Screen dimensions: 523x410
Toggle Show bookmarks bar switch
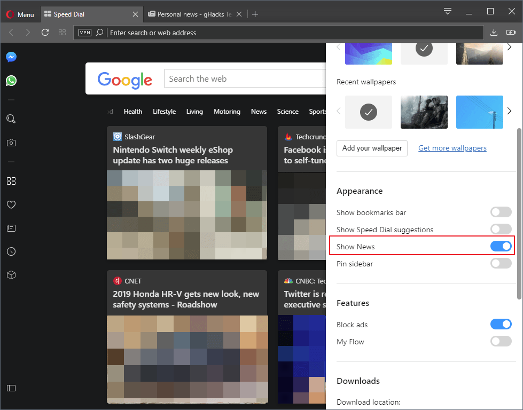pyautogui.click(x=501, y=212)
